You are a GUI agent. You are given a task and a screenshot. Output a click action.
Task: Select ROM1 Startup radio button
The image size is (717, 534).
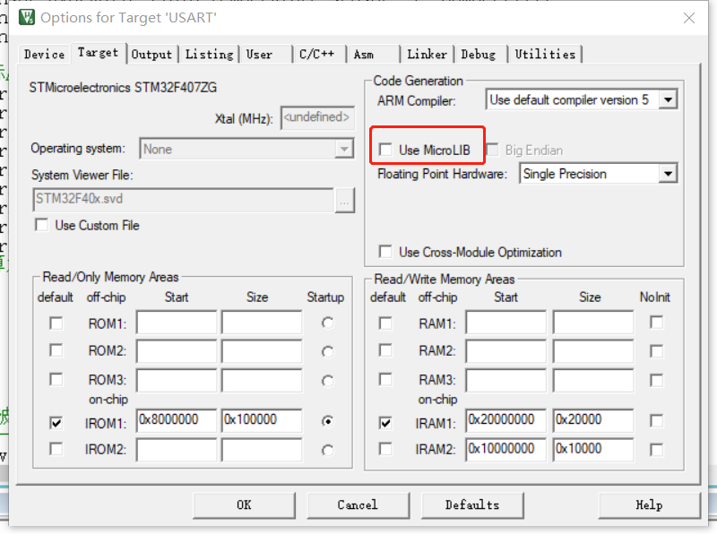327,323
